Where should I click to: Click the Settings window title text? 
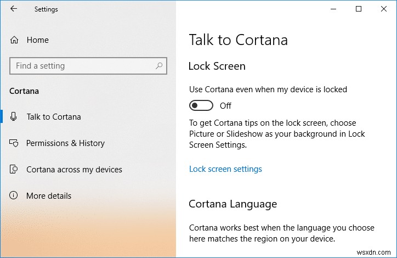coord(46,9)
